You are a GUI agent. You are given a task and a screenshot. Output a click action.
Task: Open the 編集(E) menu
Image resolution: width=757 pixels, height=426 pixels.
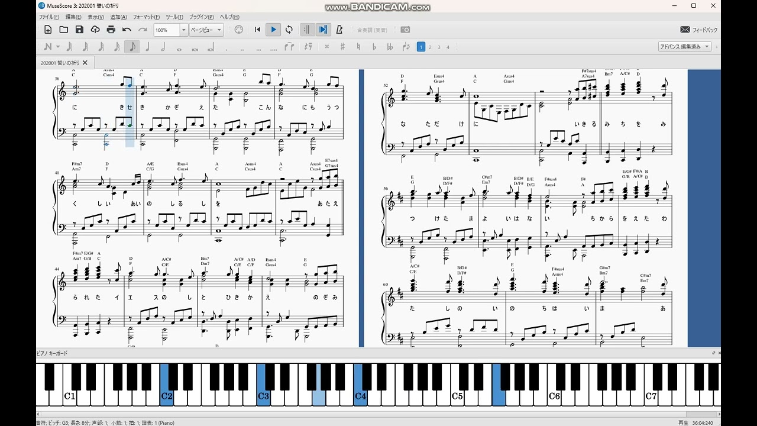[x=73, y=17]
